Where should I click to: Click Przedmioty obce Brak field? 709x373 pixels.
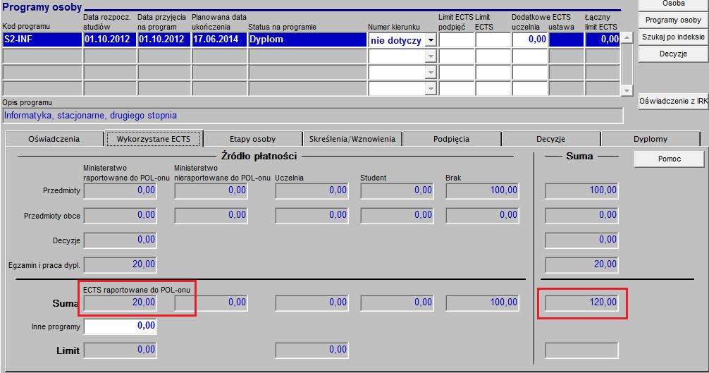(482, 215)
